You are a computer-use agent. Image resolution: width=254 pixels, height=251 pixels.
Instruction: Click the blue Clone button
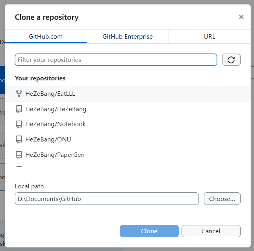point(149,231)
